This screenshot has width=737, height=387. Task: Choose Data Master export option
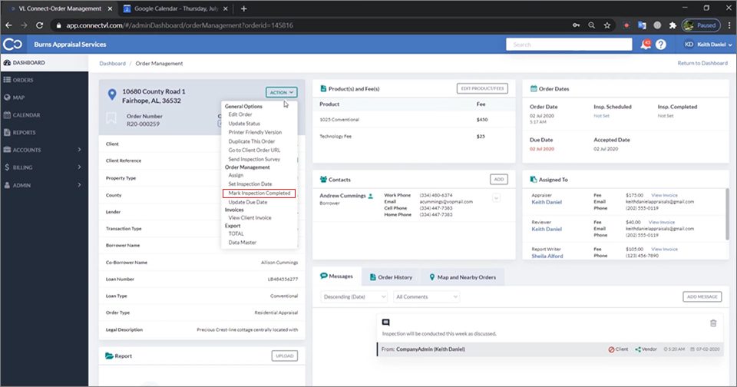pos(242,242)
